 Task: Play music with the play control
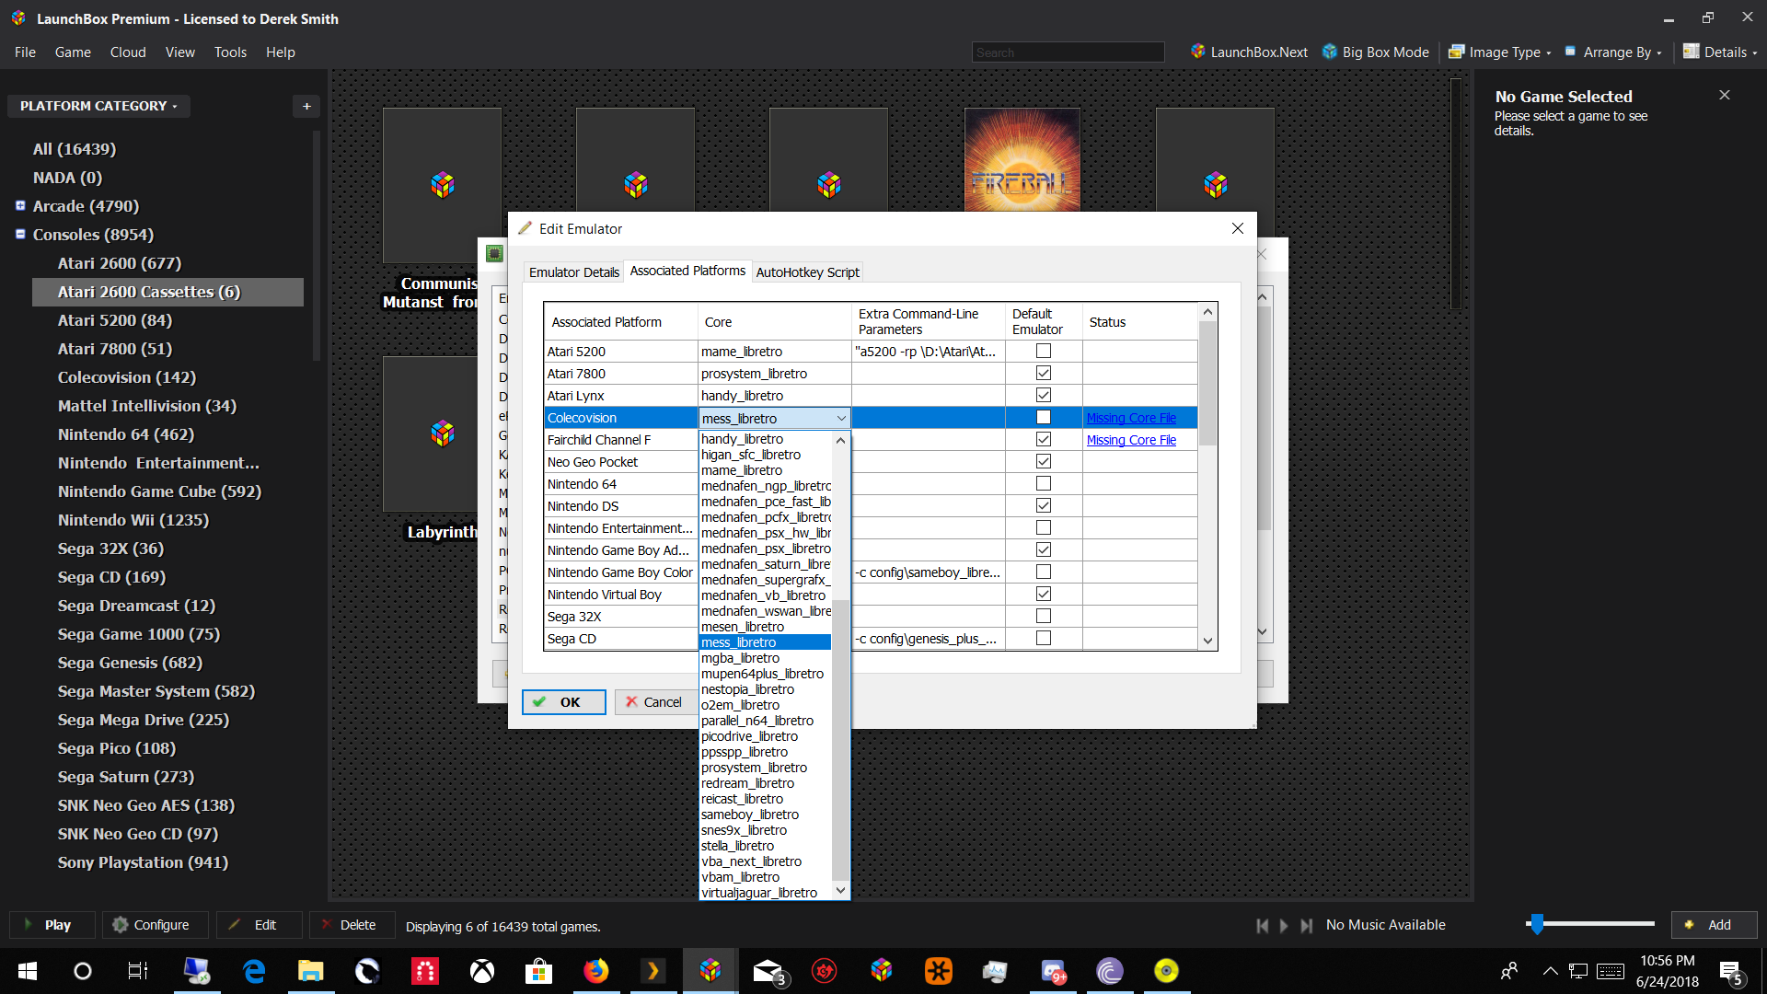tap(1284, 926)
